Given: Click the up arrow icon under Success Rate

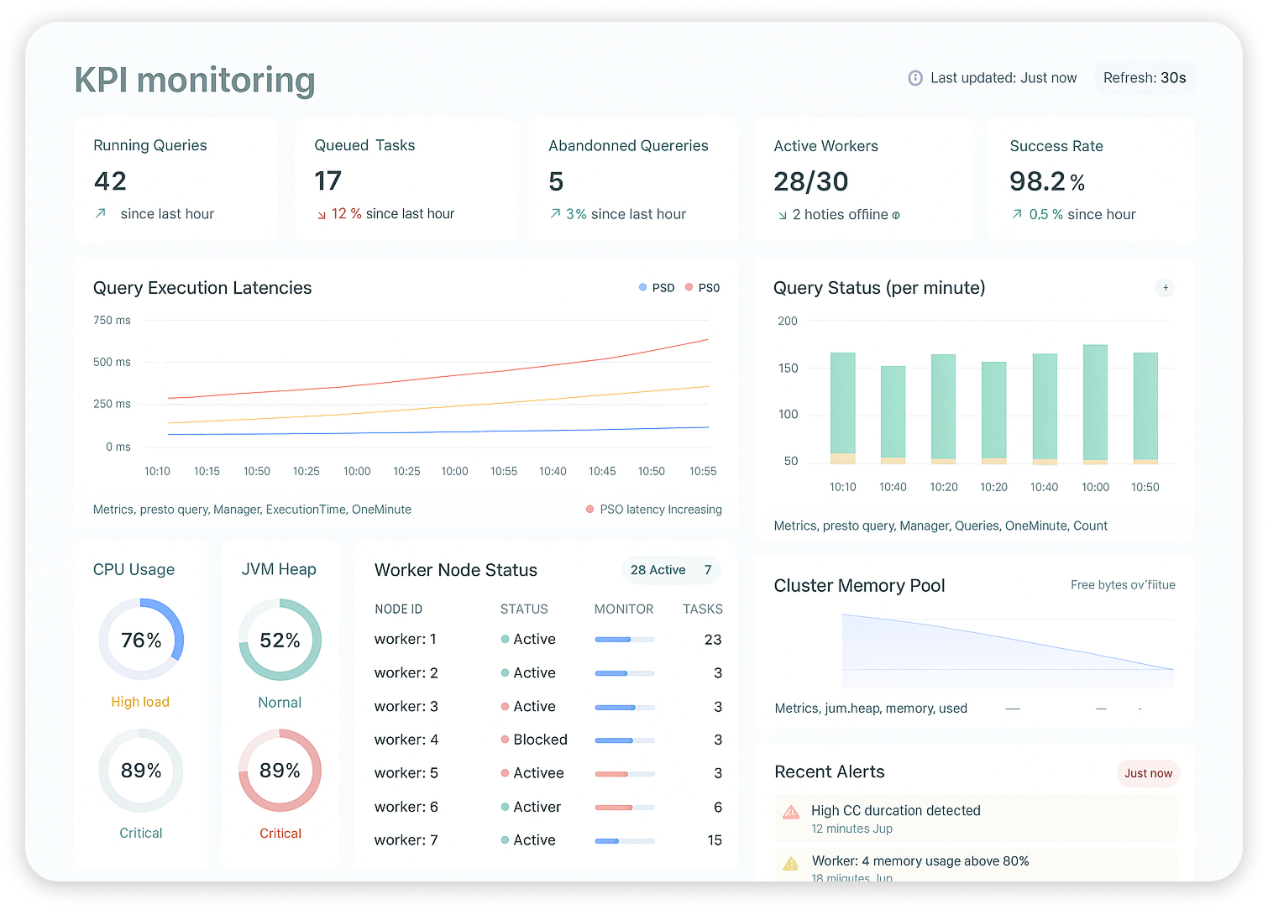Looking at the screenshot, I should (1017, 215).
